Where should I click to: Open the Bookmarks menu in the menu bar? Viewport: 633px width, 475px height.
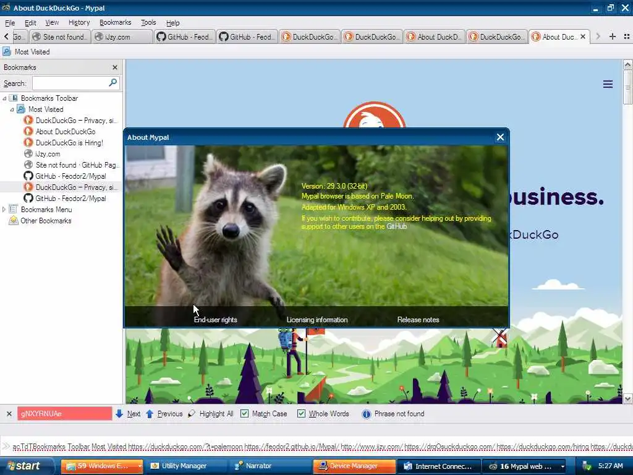coord(115,23)
